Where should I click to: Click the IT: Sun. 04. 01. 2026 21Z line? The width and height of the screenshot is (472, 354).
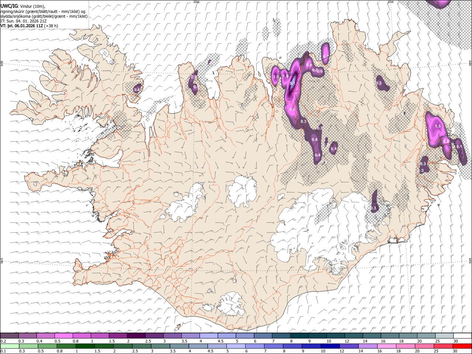pos(24,21)
